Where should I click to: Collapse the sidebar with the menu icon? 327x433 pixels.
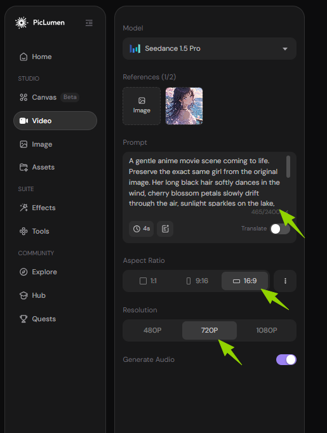[89, 23]
